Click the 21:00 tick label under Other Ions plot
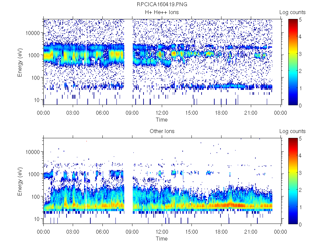The image size is (334, 251). point(251,232)
